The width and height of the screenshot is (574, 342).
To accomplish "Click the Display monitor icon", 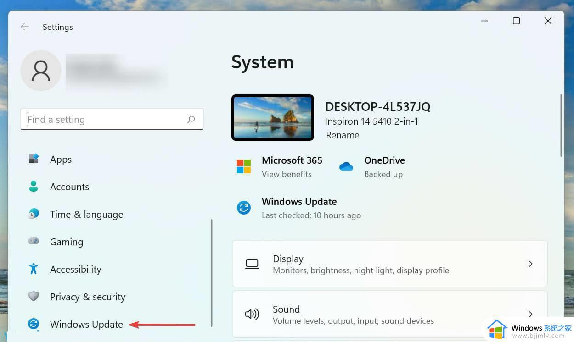I will coord(252,264).
